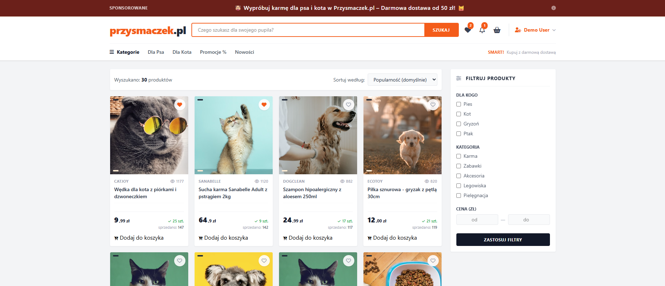Open the Promocje % page

(x=213, y=52)
